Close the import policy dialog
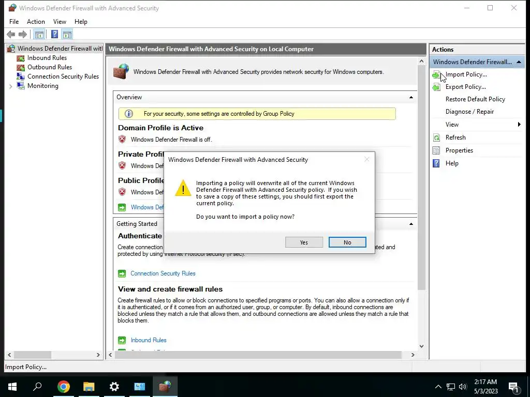 [367, 159]
